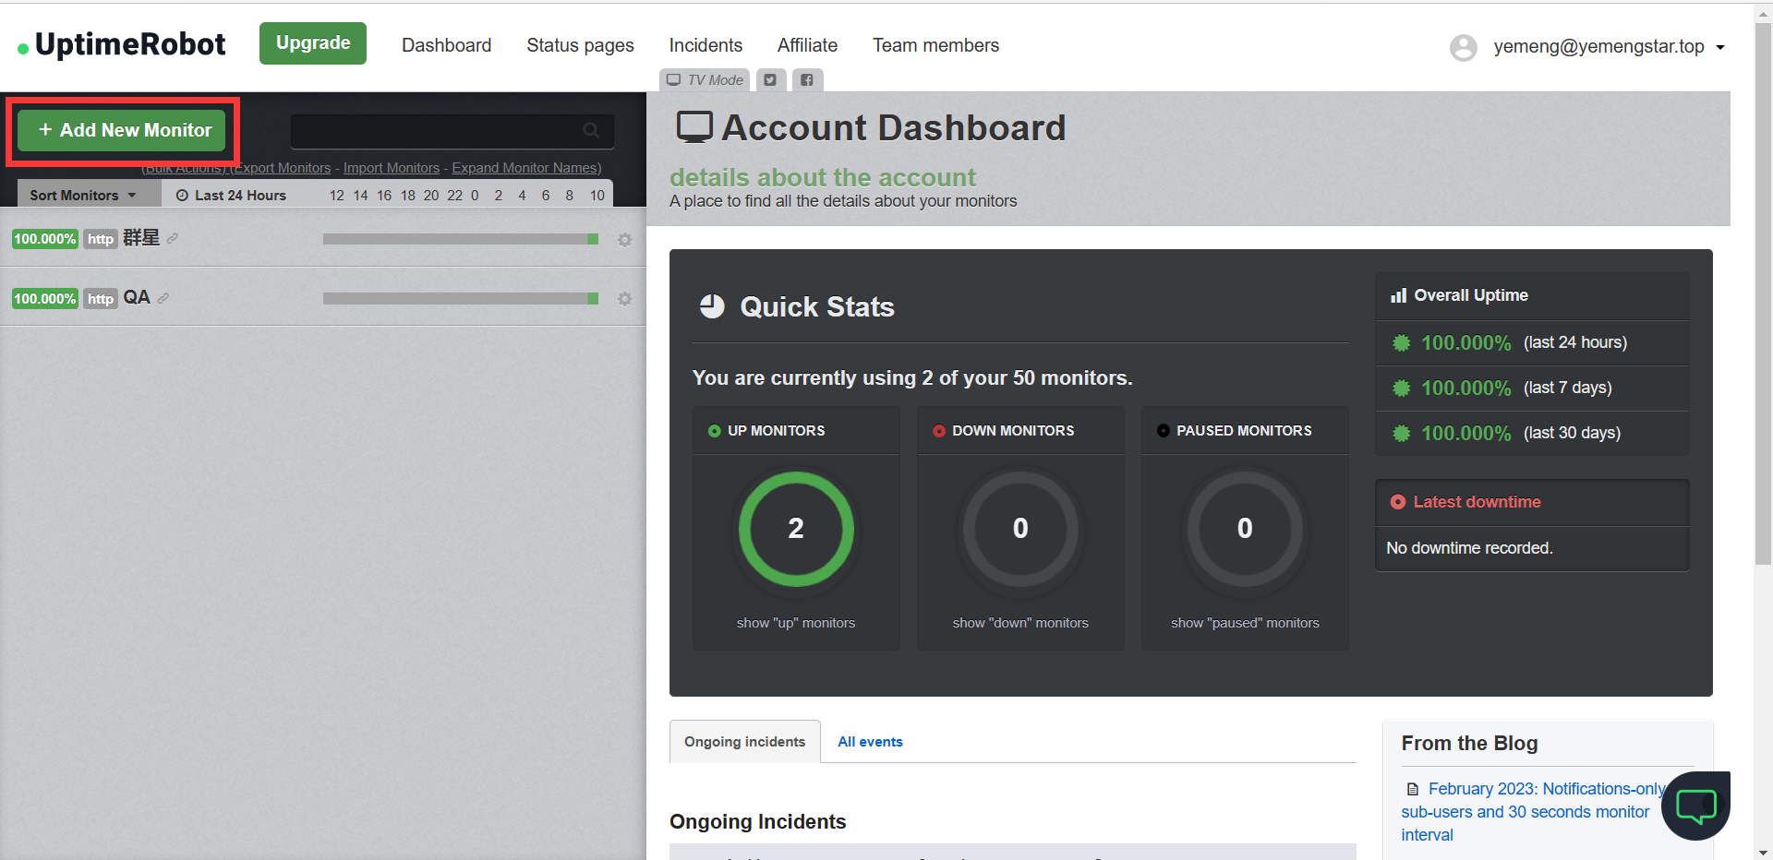
Task: Open the live chat widget
Action: point(1695,806)
